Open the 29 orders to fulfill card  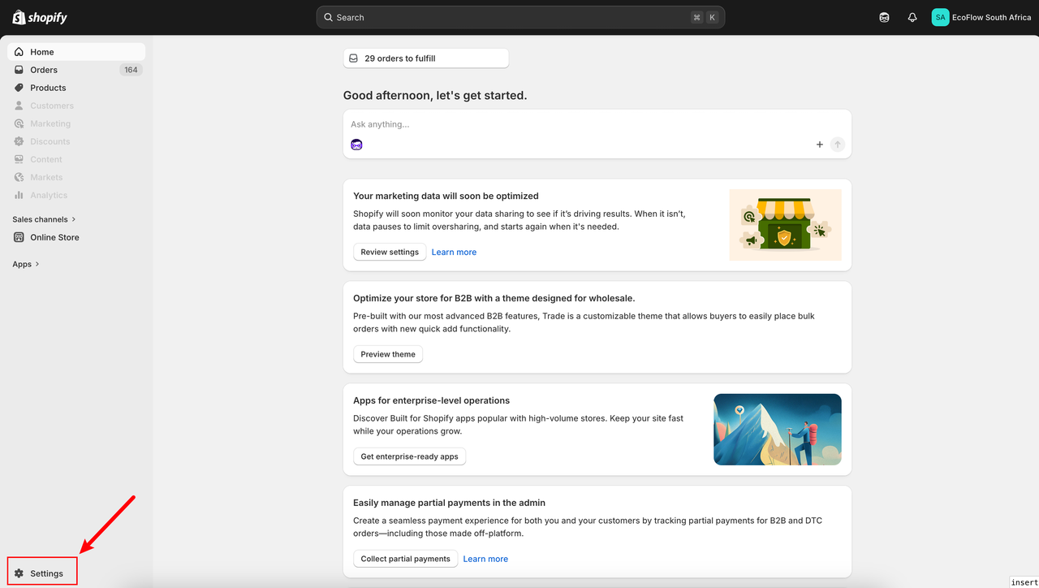pos(425,58)
